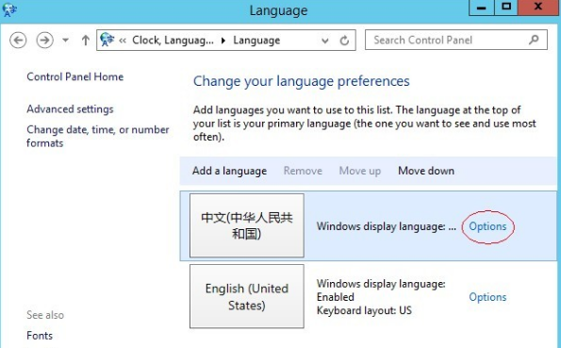This screenshot has width=561, height=348.
Task: Refresh the Language page
Action: [344, 41]
